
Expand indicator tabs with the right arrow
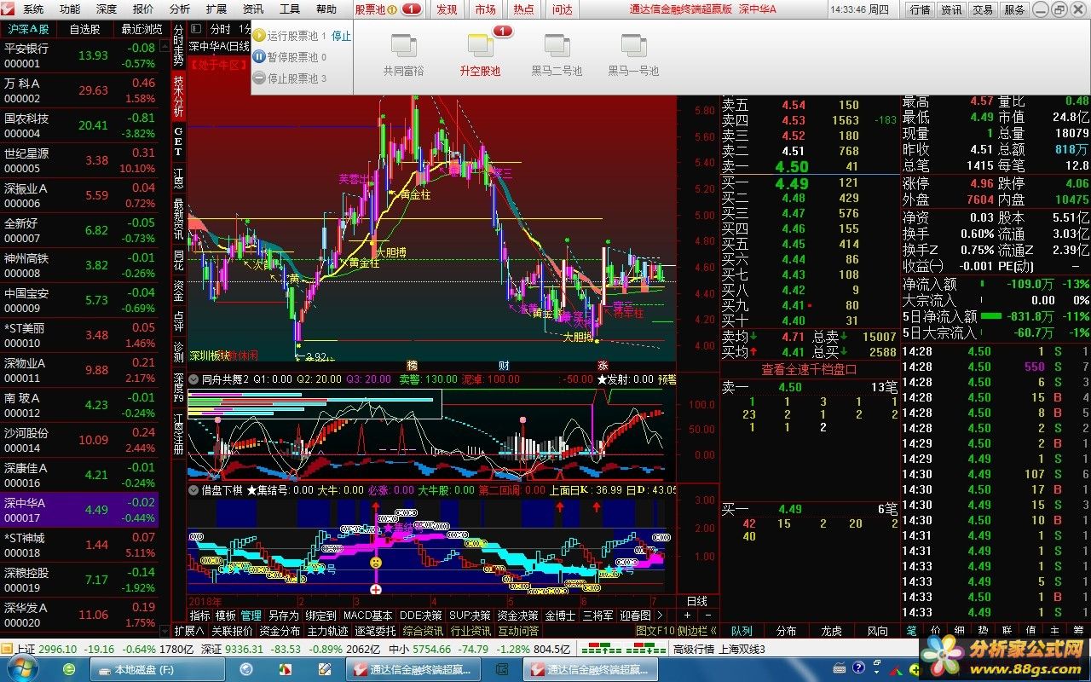point(660,616)
